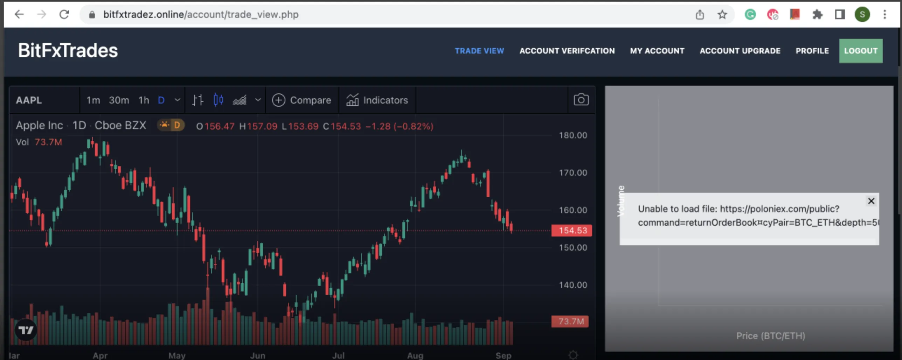Close the unable to load file popup
Screen dimensions: 902x360
coord(871,201)
